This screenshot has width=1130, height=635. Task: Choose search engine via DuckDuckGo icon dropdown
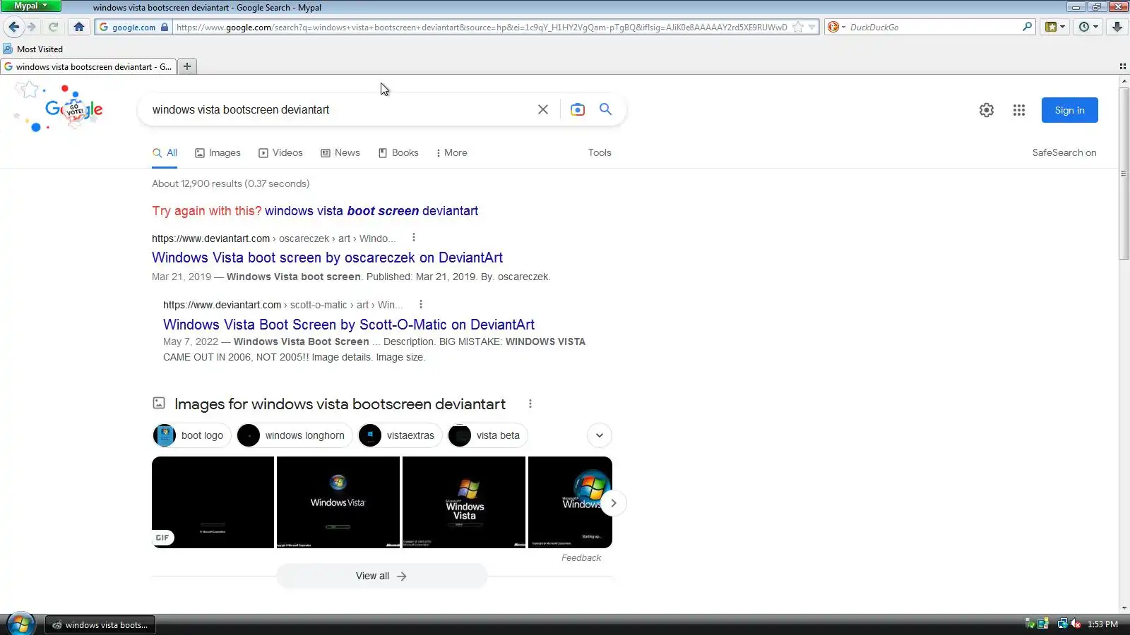coord(836,27)
